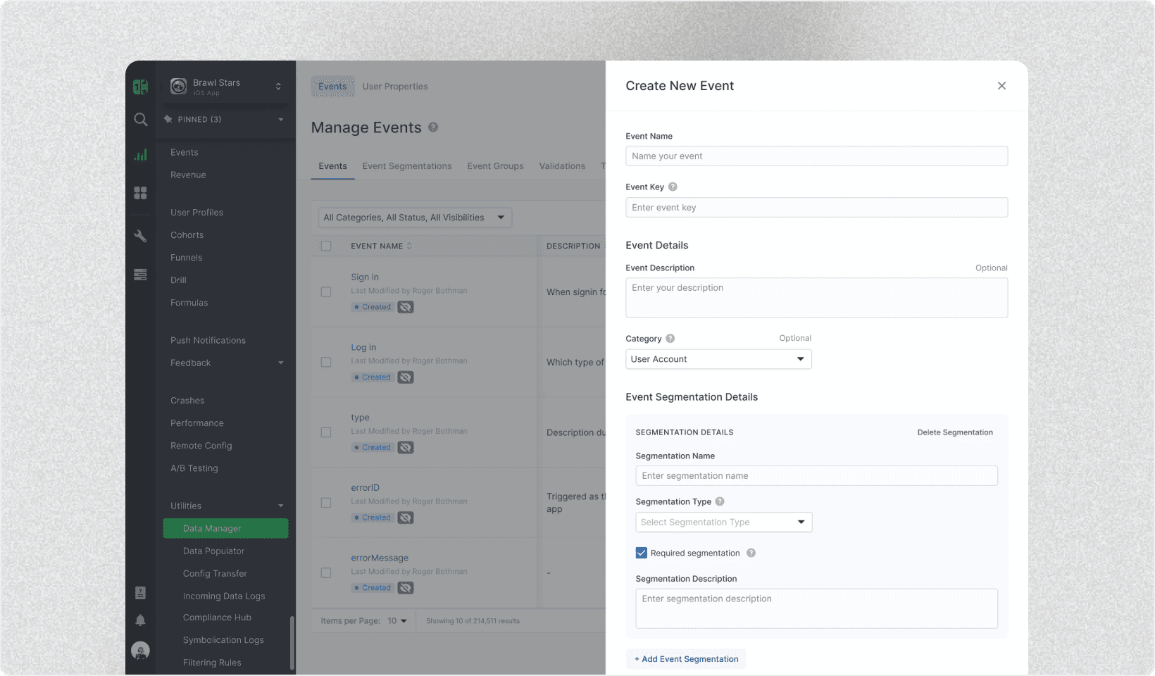The width and height of the screenshot is (1155, 676).
Task: Click help icon beside Required segmentation
Action: pyautogui.click(x=751, y=553)
